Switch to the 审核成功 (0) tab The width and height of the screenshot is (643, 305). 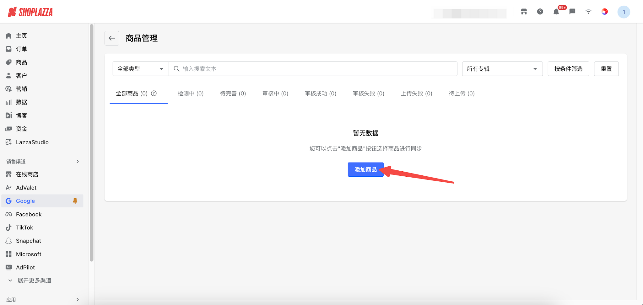(321, 94)
